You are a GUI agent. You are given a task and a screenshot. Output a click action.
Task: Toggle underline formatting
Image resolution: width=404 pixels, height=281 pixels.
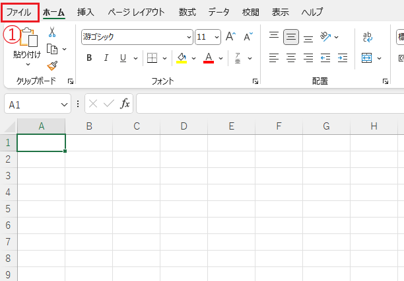[123, 58]
